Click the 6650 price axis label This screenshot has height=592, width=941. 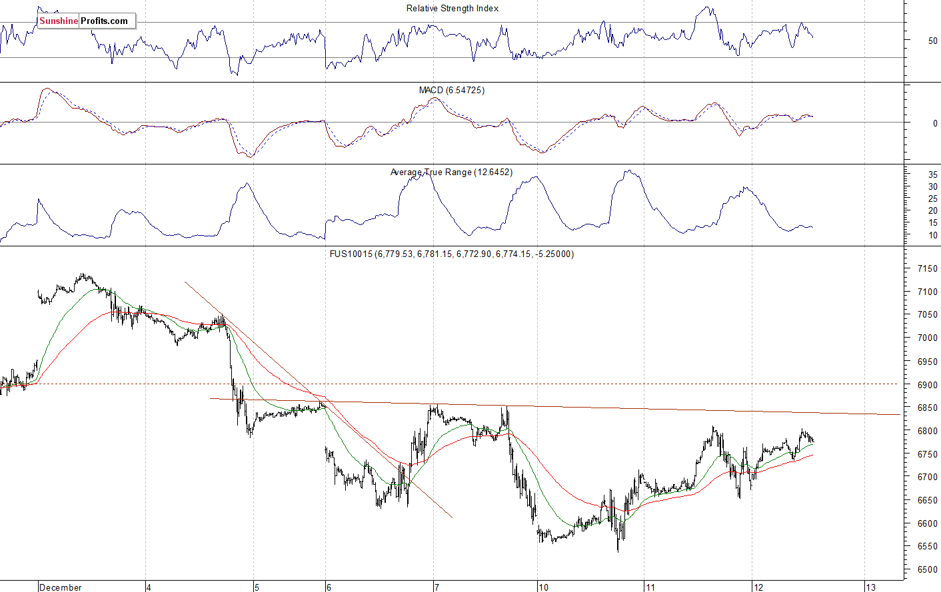(x=928, y=501)
